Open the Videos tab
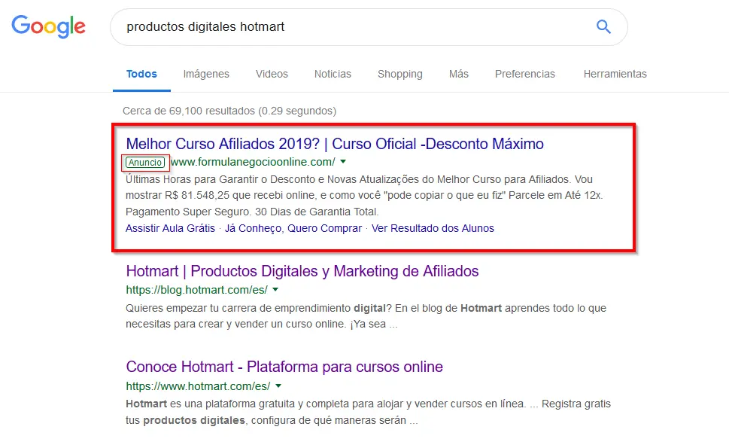The height and width of the screenshot is (445, 729). click(272, 74)
